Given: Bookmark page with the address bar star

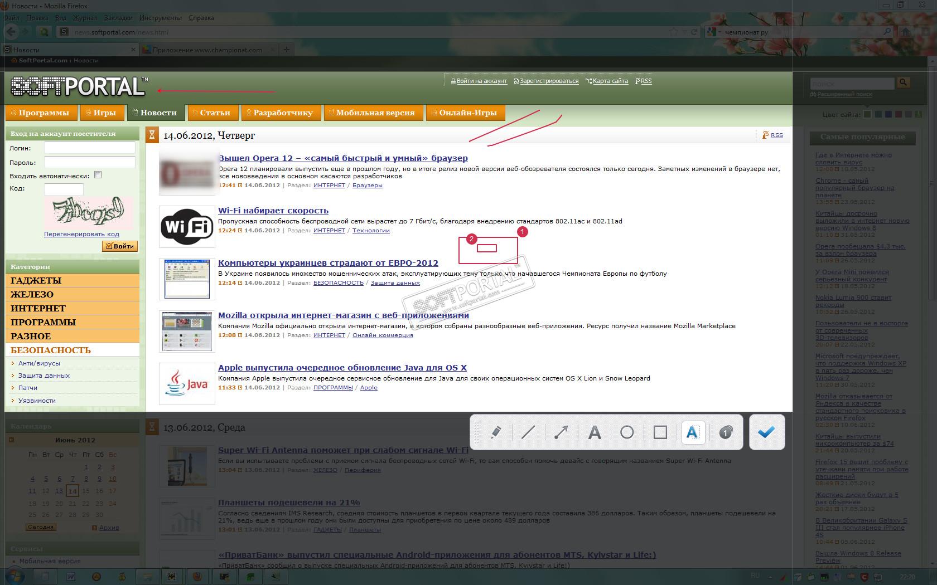Looking at the screenshot, I should pos(673,32).
